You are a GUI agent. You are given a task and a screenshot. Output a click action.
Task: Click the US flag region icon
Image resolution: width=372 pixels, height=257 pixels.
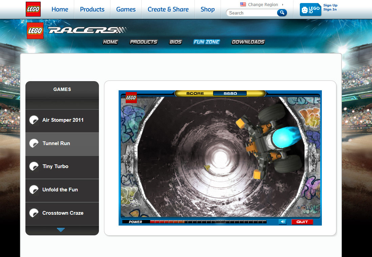pyautogui.click(x=243, y=4)
